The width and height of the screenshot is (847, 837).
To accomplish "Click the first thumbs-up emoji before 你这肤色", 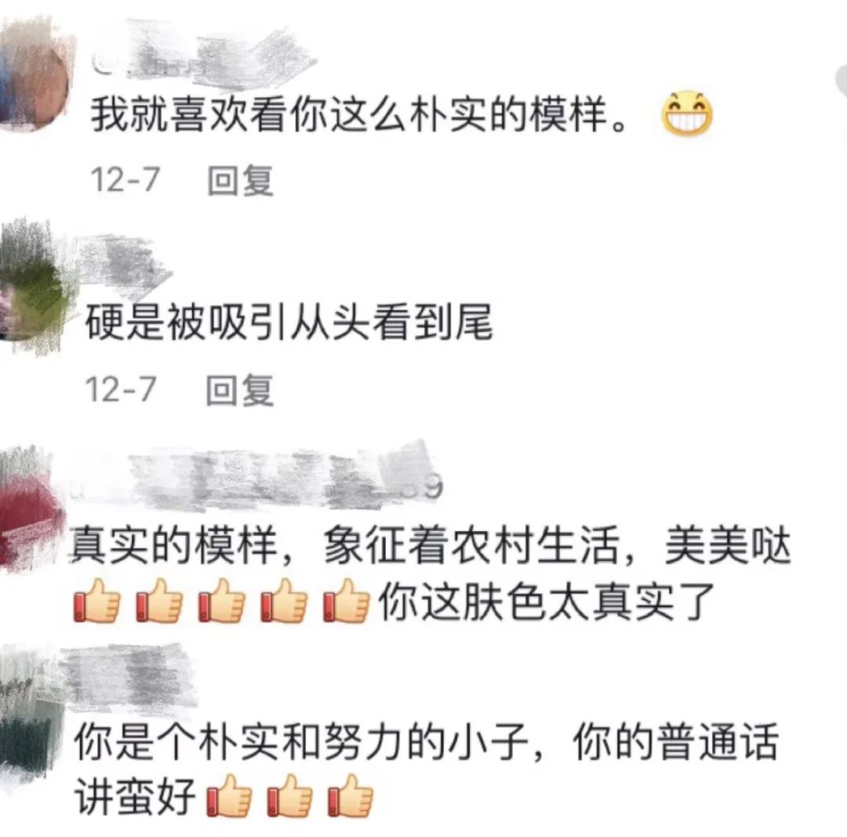I will click(x=96, y=601).
